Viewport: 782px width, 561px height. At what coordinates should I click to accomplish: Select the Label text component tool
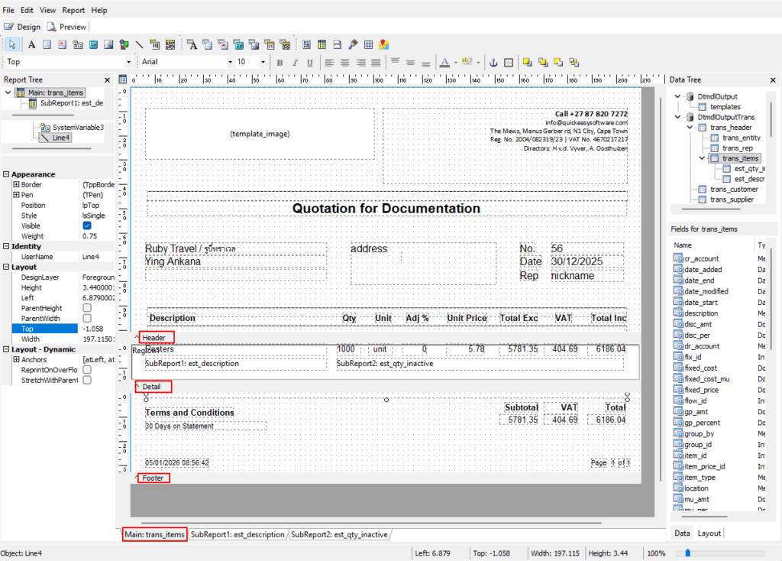32,44
